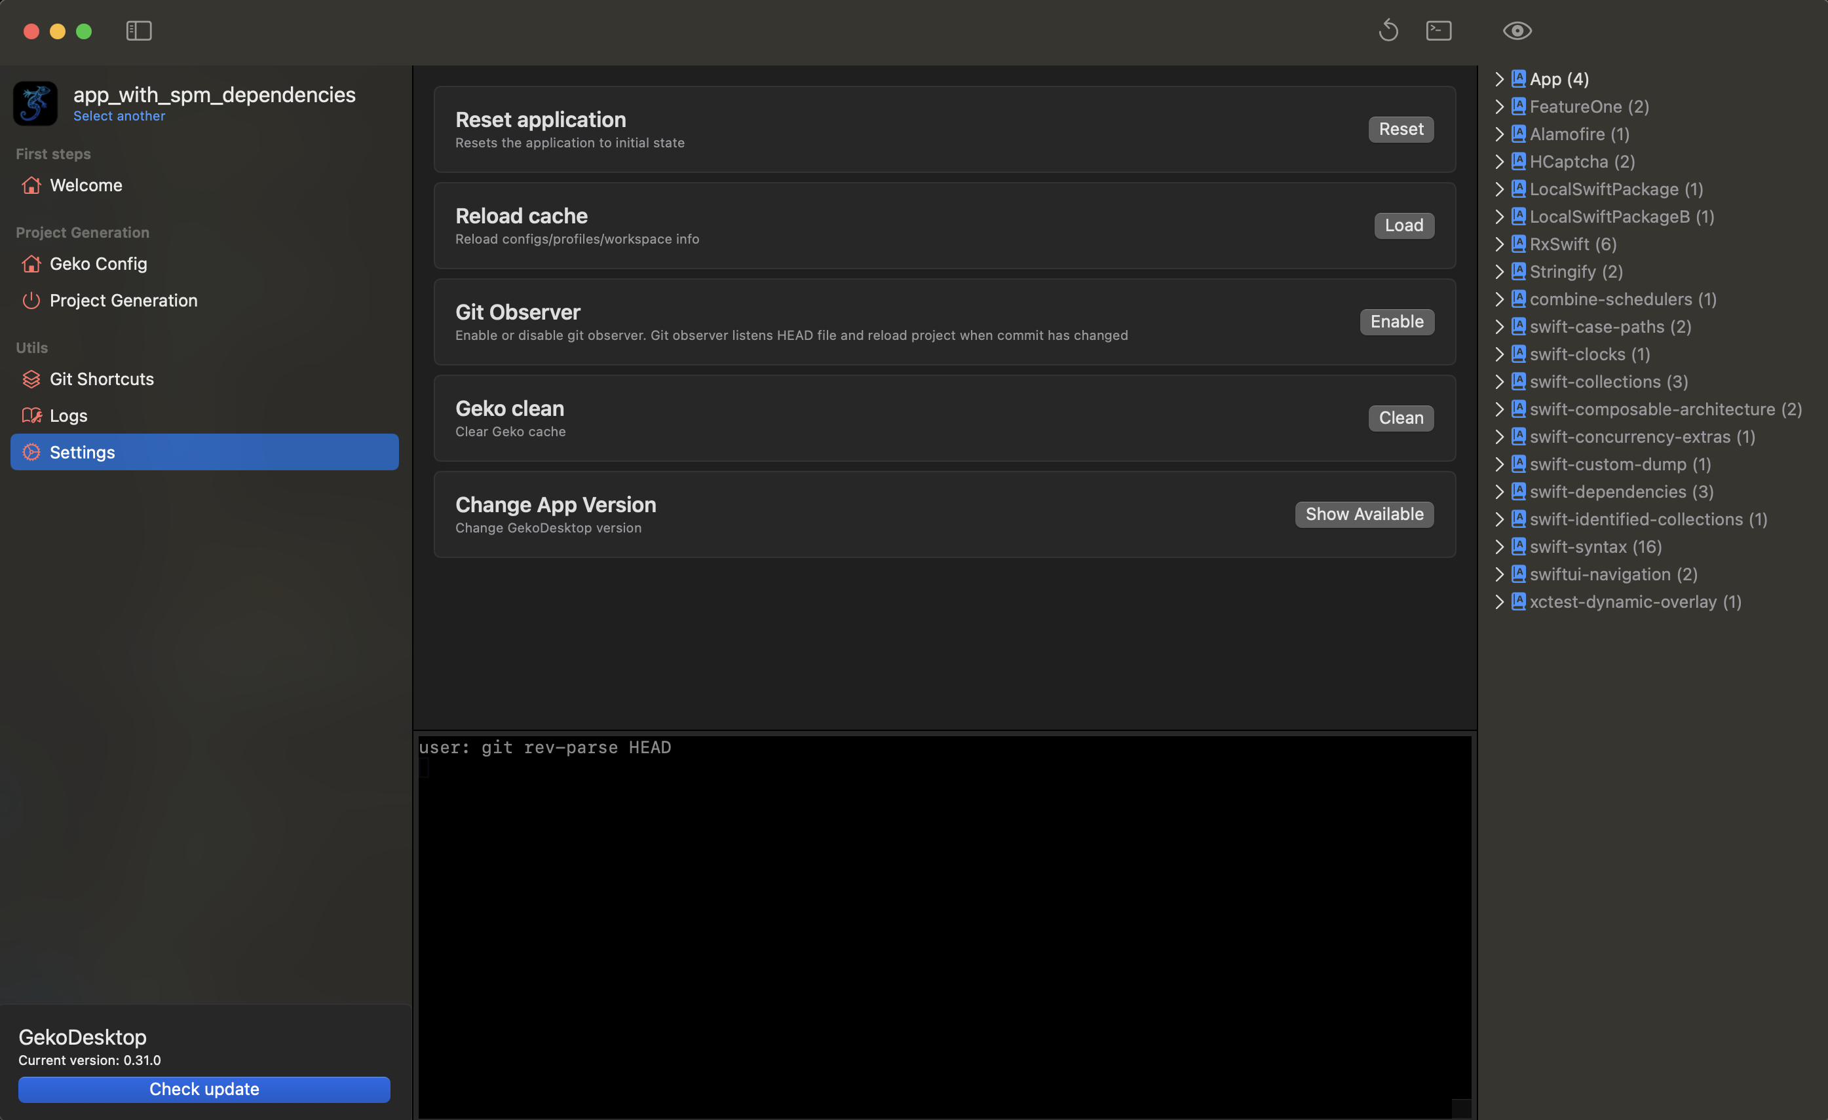
Task: Expand the RxSwift tree node
Action: [x=1498, y=244]
